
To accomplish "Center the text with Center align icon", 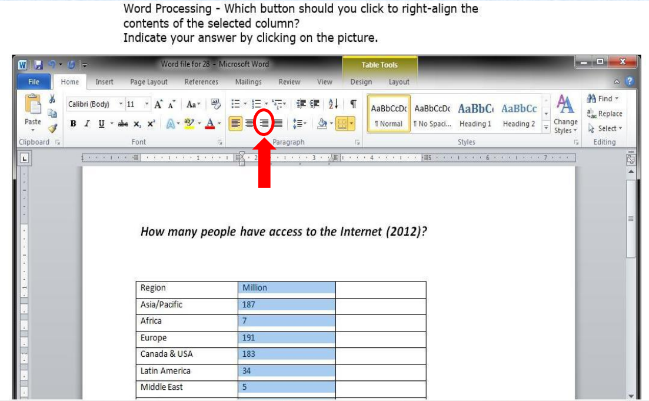I will [249, 124].
